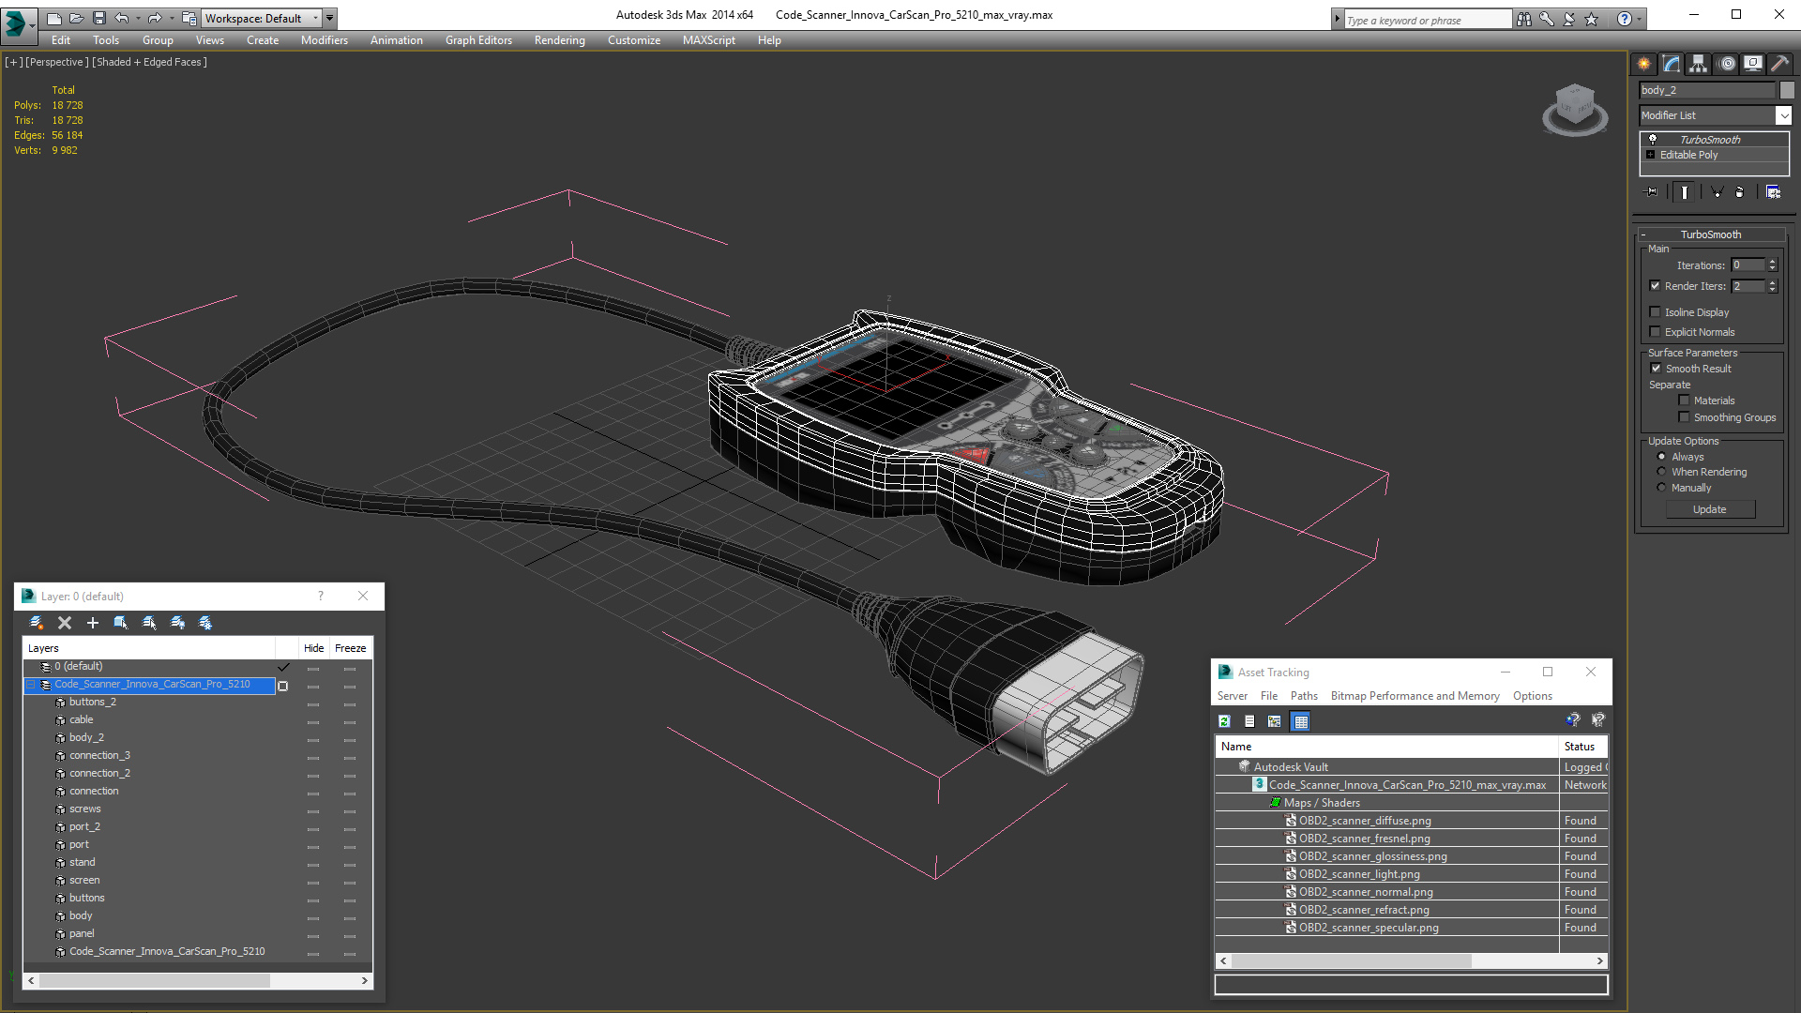Enable the Explicit Normals checkbox
The width and height of the screenshot is (1801, 1013).
(1655, 331)
